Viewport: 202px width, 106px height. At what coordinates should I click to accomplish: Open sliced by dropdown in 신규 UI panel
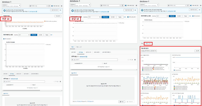pos(94,17)
